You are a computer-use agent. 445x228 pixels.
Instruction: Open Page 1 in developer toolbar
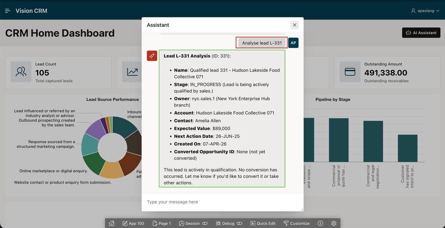(162, 223)
